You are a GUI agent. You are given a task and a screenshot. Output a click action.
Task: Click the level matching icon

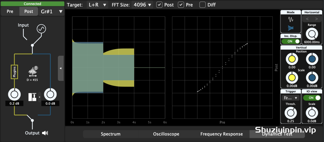(32, 97)
